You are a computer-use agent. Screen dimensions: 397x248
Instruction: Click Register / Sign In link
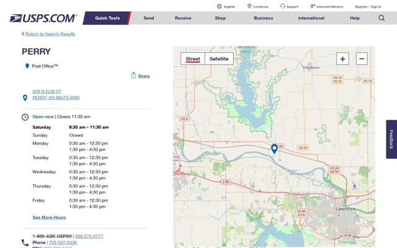tap(368, 7)
